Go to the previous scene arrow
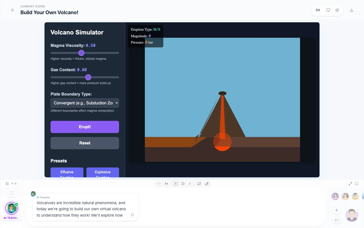The image size is (364, 228). tap(176, 184)
